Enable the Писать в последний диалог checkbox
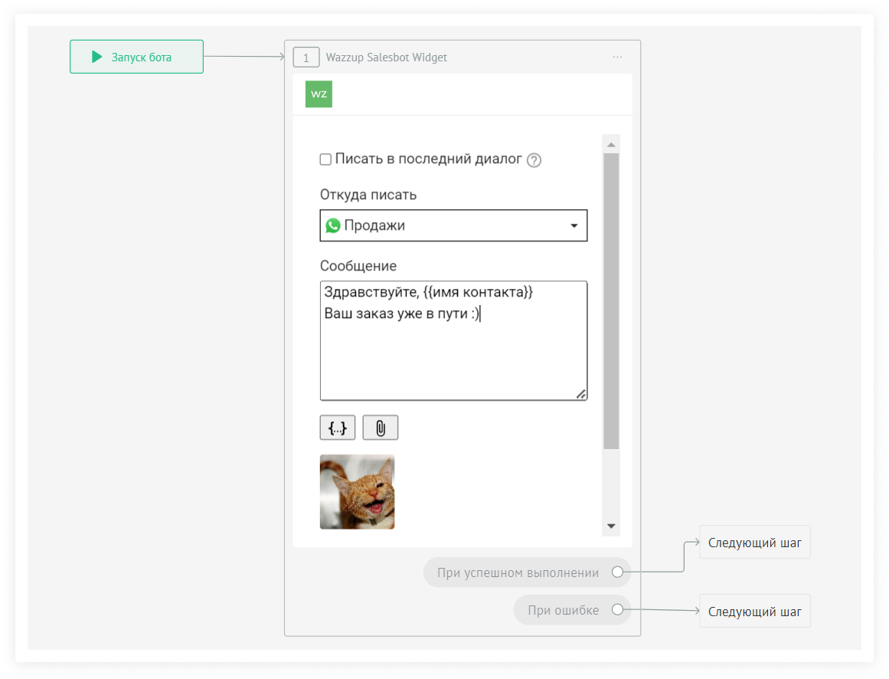Image resolution: width=889 pixels, height=679 pixels. tap(325, 159)
